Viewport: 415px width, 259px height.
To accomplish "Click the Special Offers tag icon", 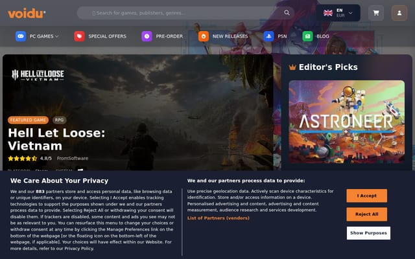I will 79,36.
